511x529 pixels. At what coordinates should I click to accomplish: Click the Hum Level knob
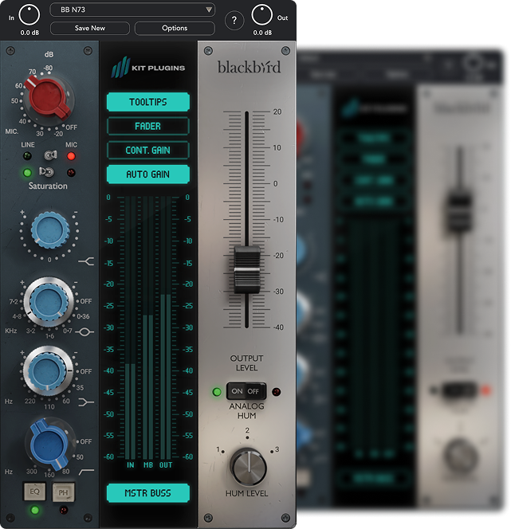248,467
